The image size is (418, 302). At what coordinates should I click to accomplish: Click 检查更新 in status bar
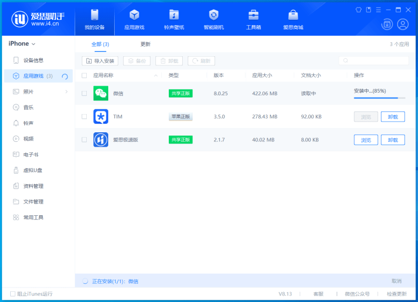pyautogui.click(x=397, y=294)
